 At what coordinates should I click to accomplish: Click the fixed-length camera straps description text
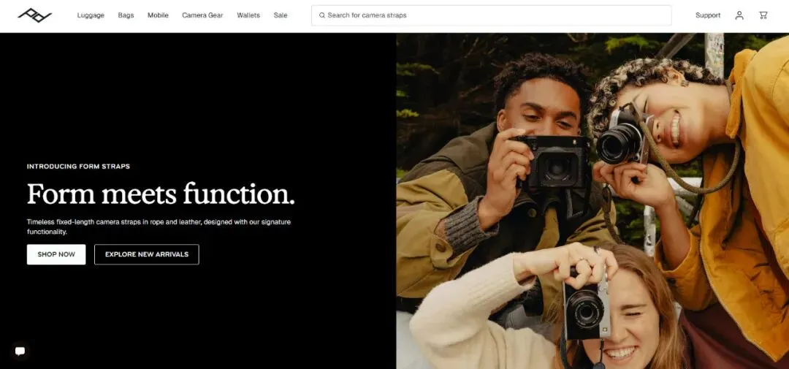(159, 227)
